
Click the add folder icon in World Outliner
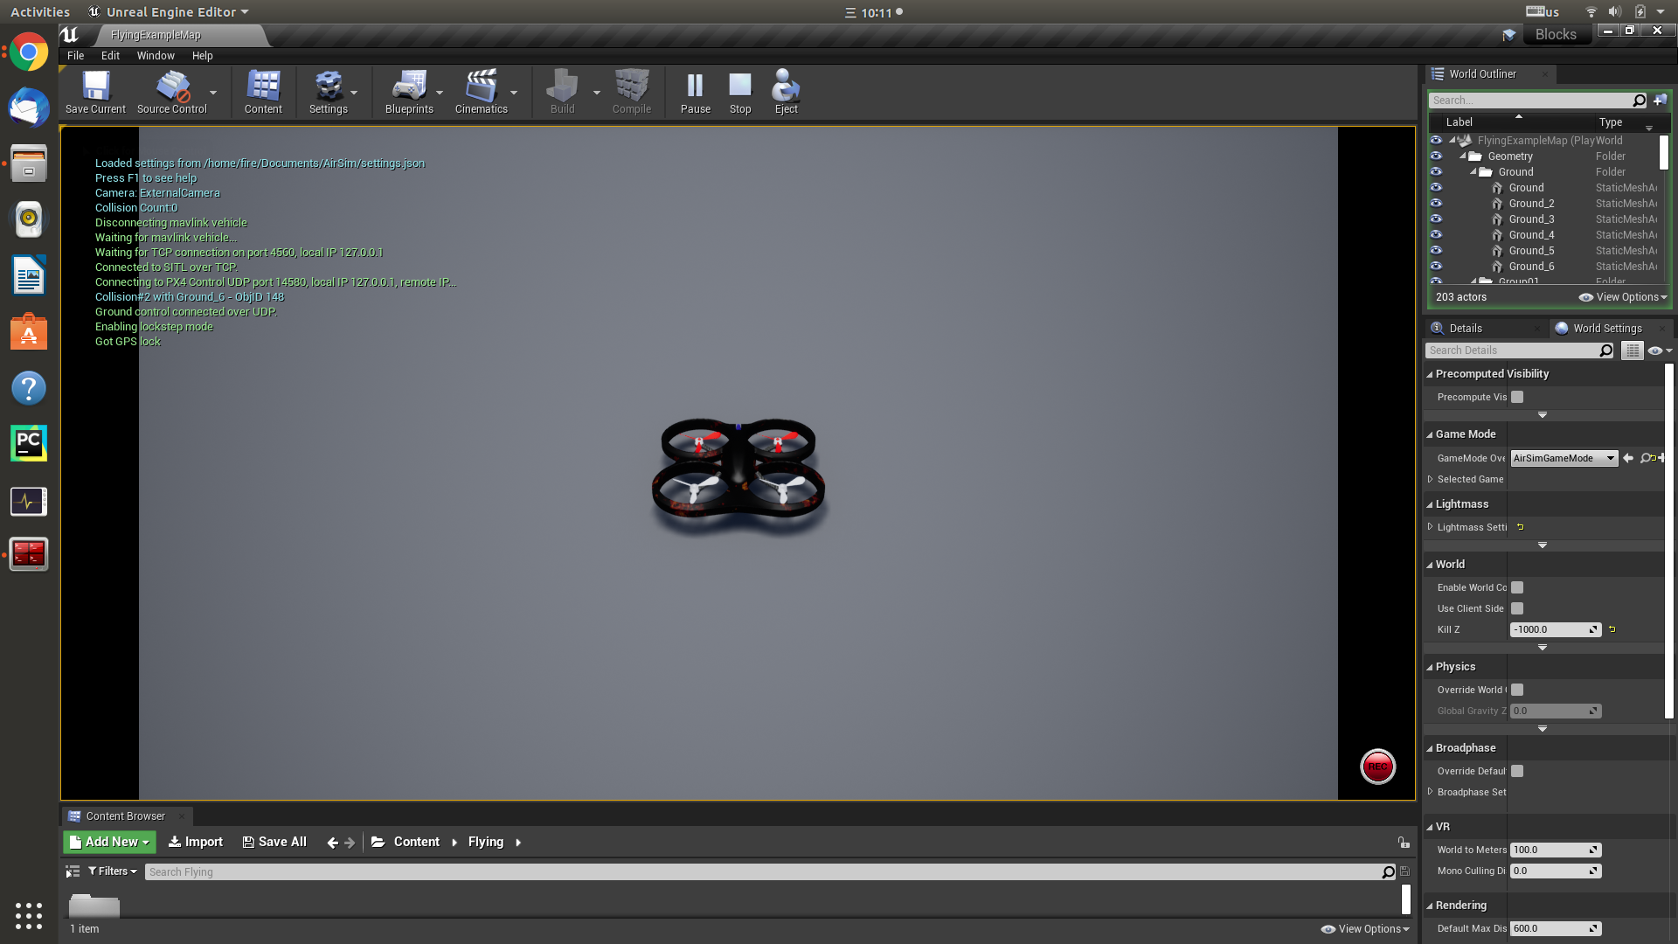1660,101
